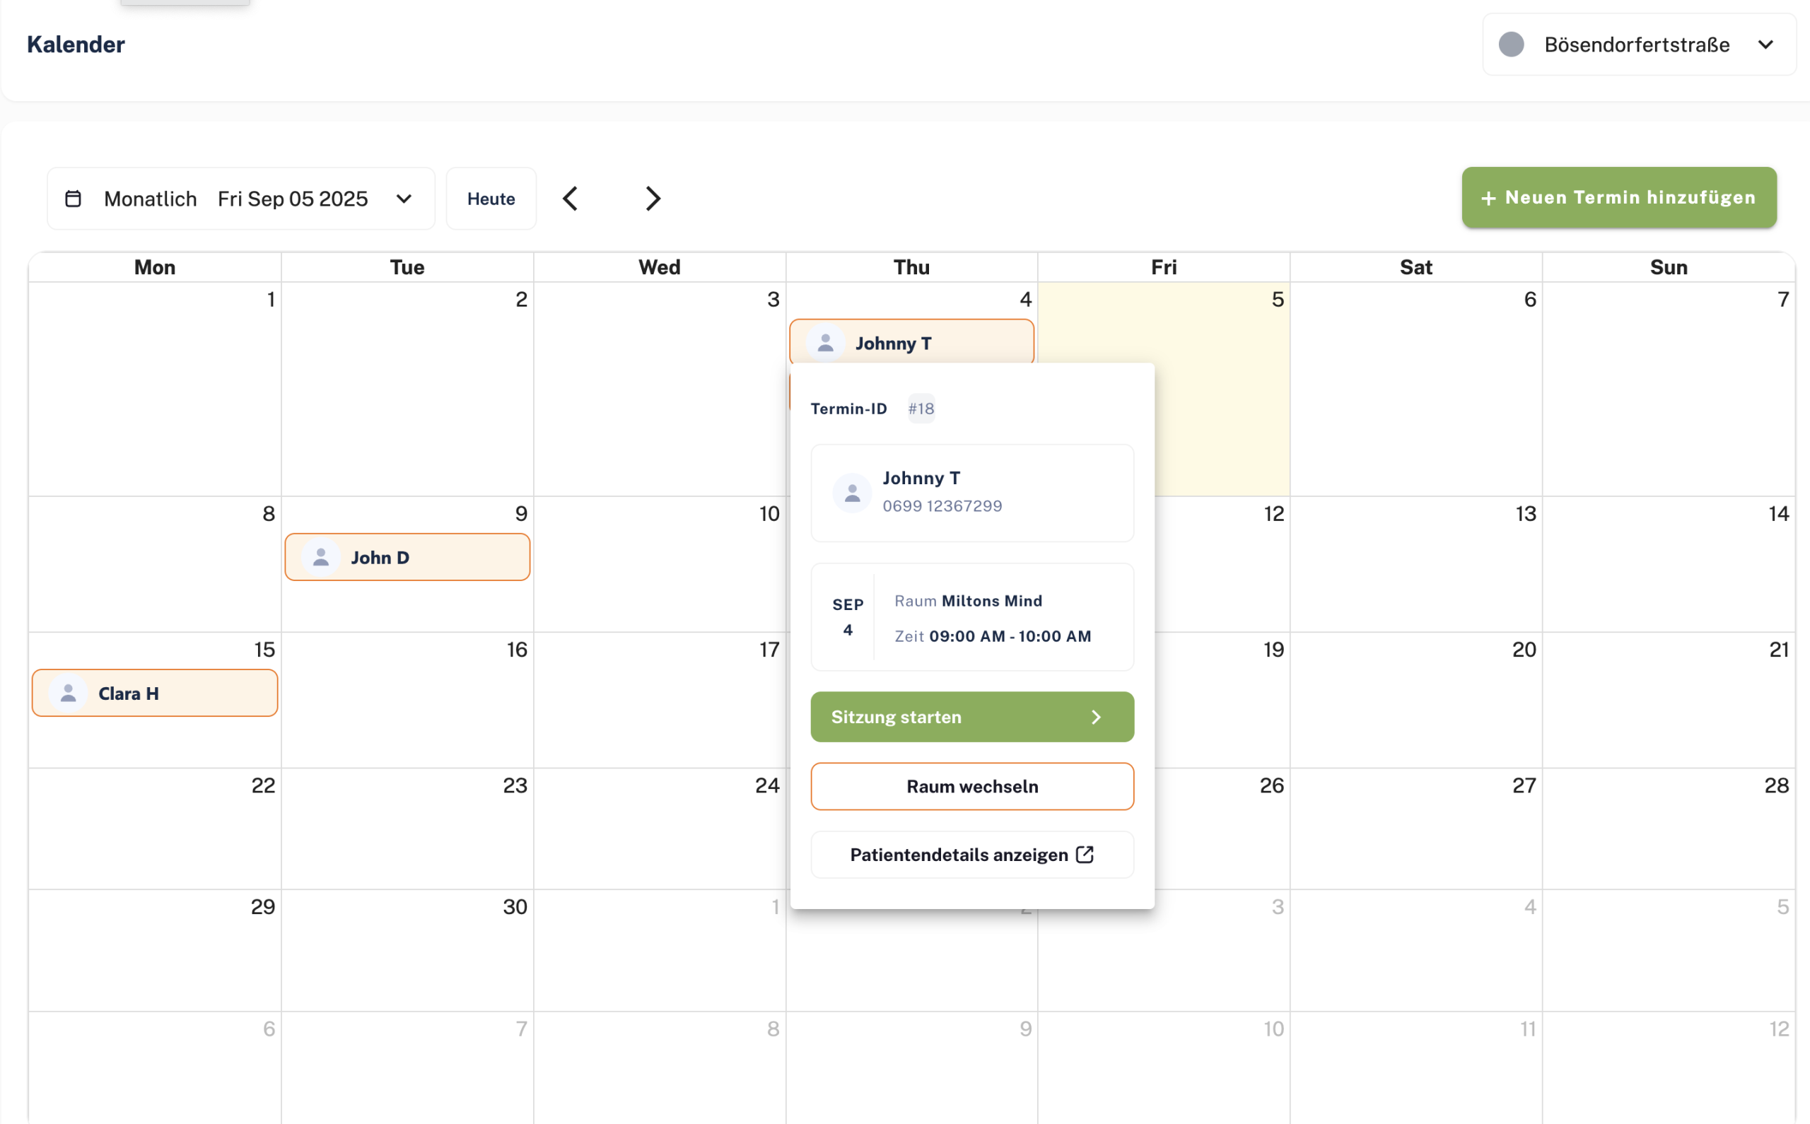Click the Raum wechseln button
The image size is (1810, 1124).
click(972, 787)
